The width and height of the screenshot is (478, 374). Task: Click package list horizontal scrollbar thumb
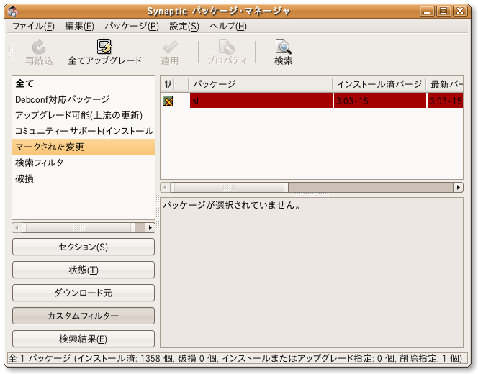229,187
